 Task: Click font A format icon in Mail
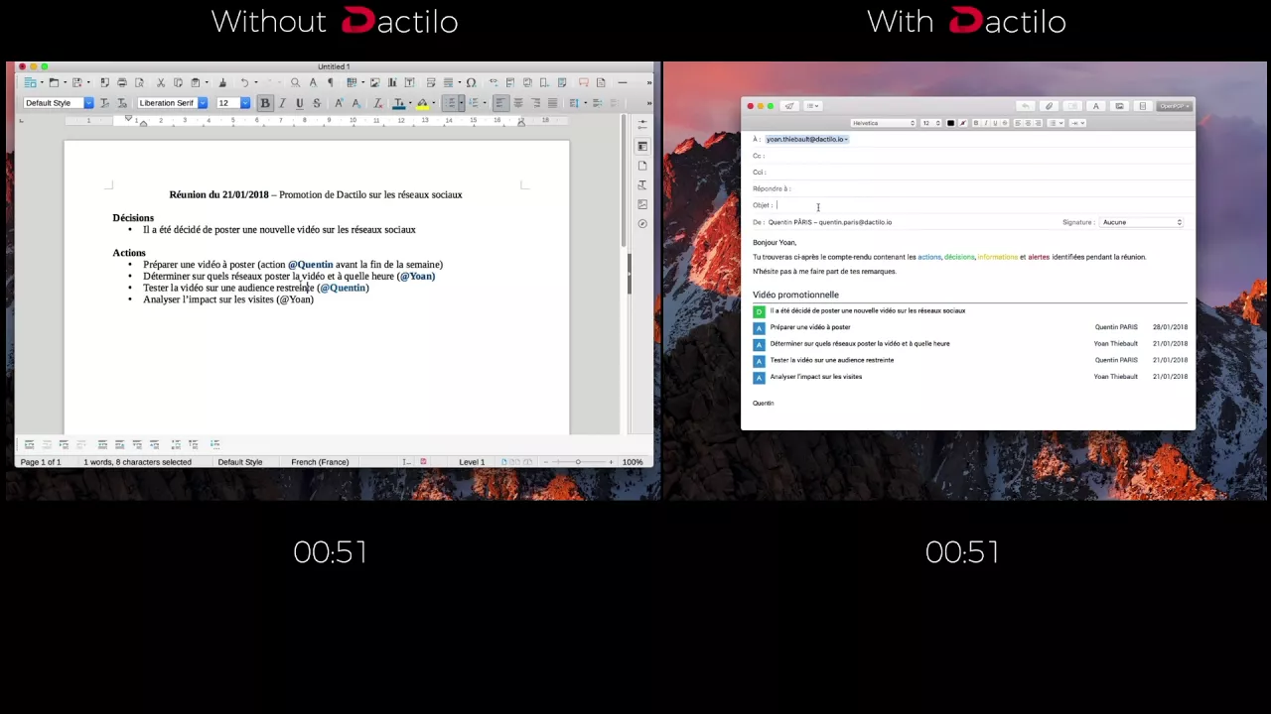1095,106
